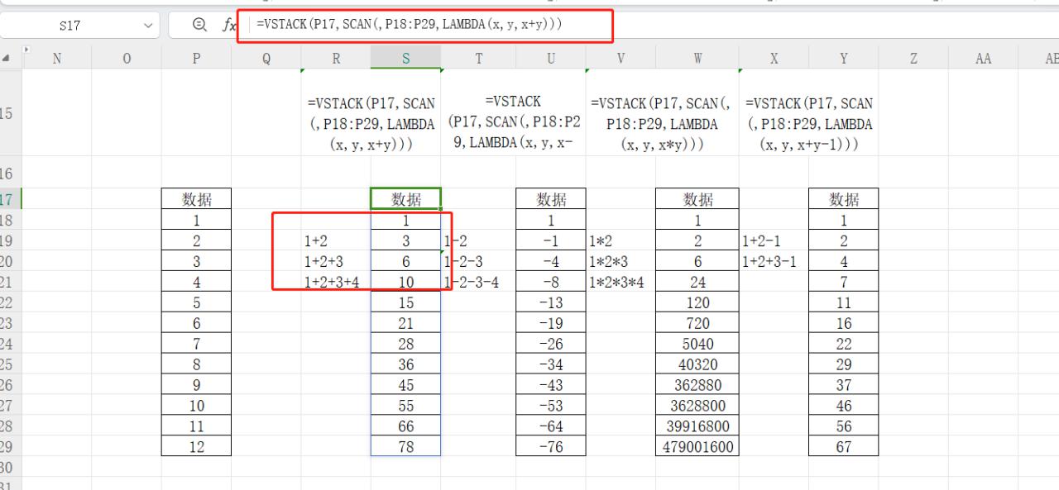Click the active 数据 cell in column S
This screenshot has width=1059, height=490.
(x=405, y=199)
